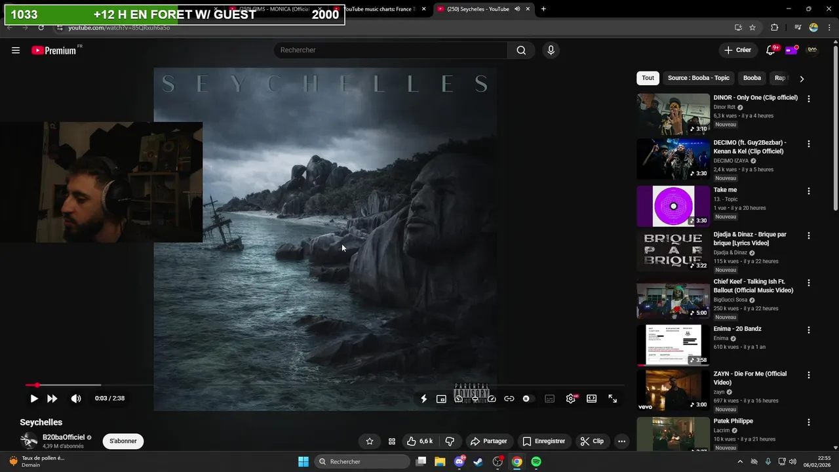The height and width of the screenshot is (472, 839).
Task: Toggle autoplay switch in player
Action: click(528, 399)
